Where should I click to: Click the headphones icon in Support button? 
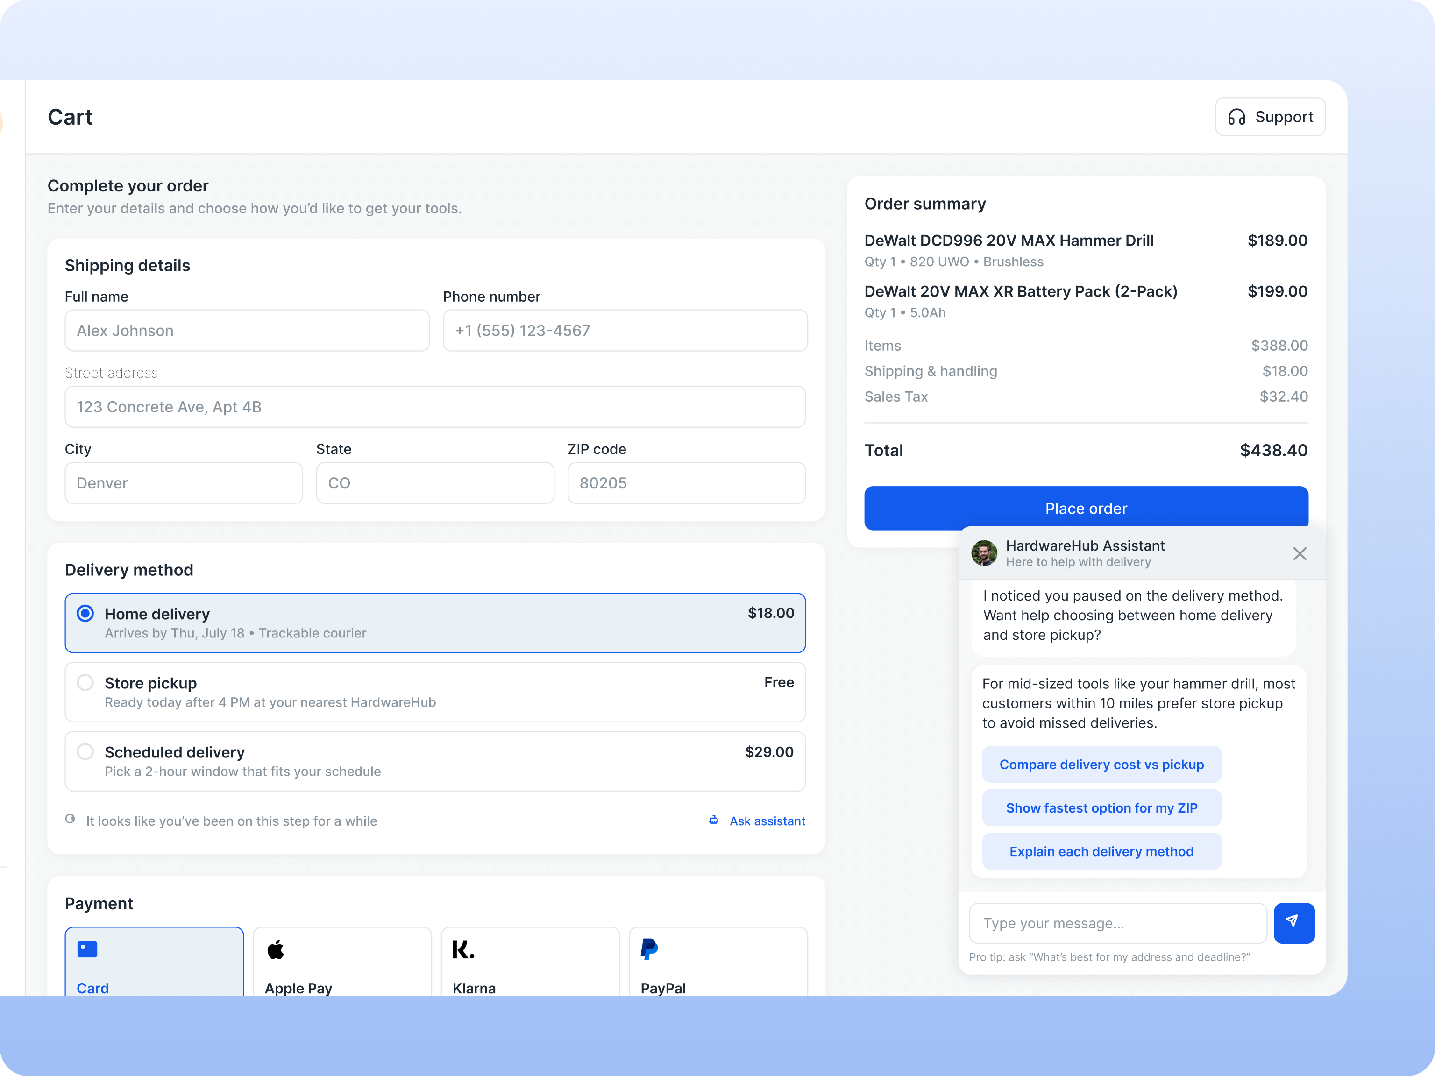point(1236,117)
